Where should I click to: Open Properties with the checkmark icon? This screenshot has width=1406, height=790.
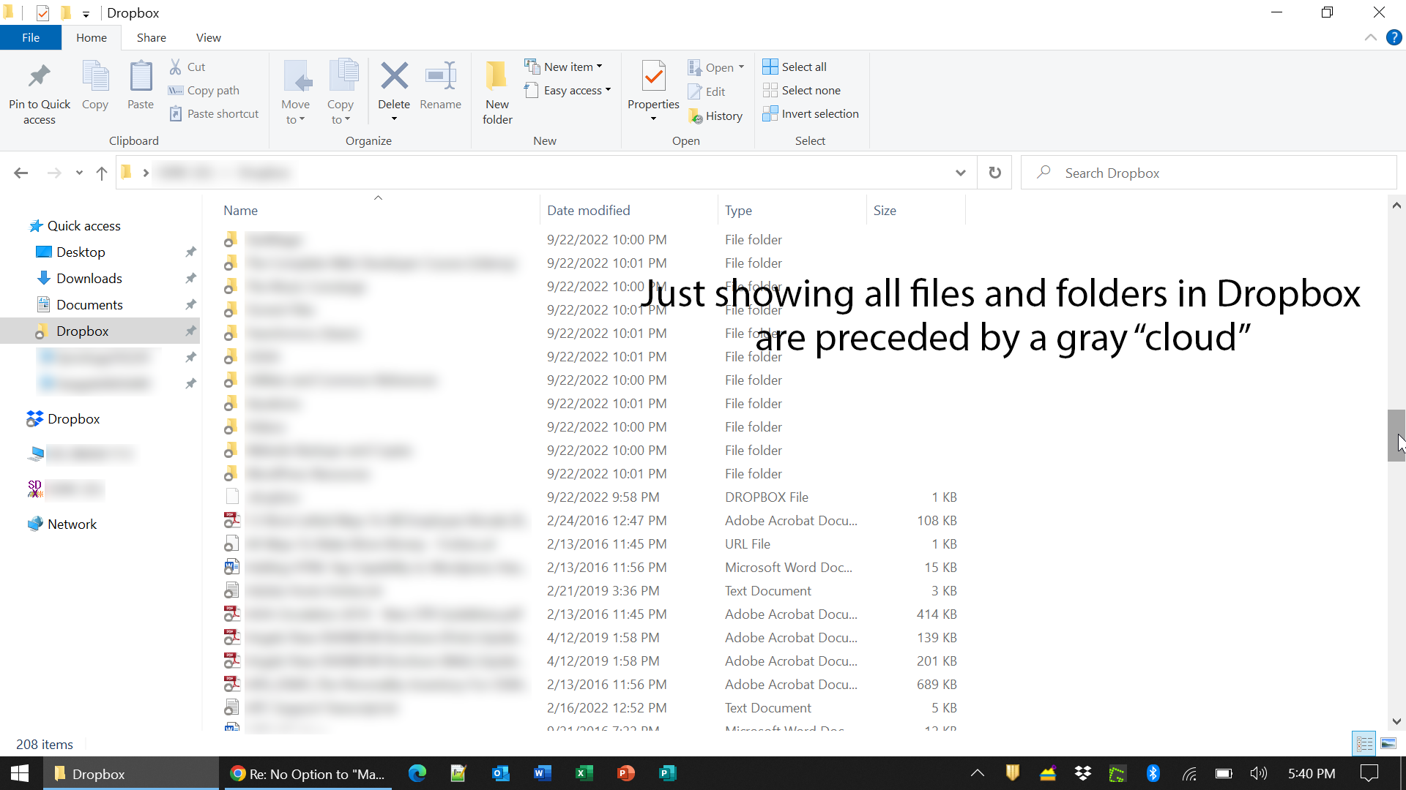click(x=654, y=77)
